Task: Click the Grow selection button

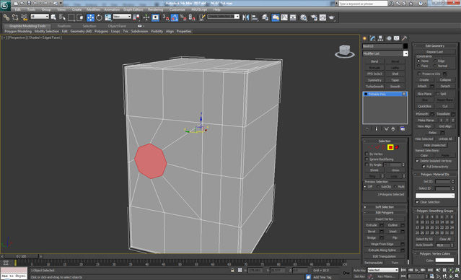Action: coord(395,170)
